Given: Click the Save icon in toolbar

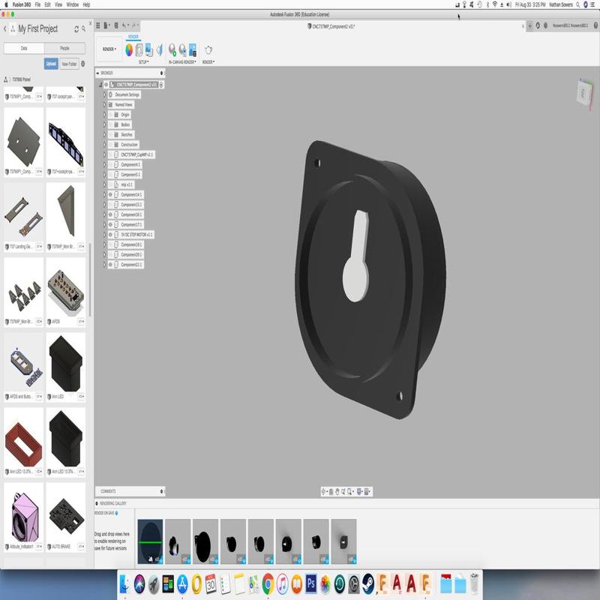Looking at the screenshot, I should (x=116, y=25).
